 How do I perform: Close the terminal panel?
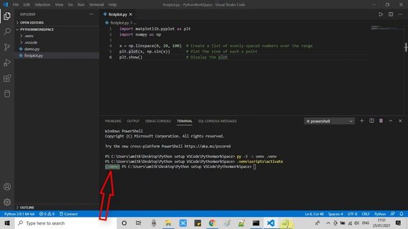point(400,121)
